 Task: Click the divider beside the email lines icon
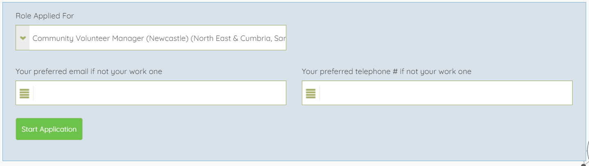(x=34, y=93)
